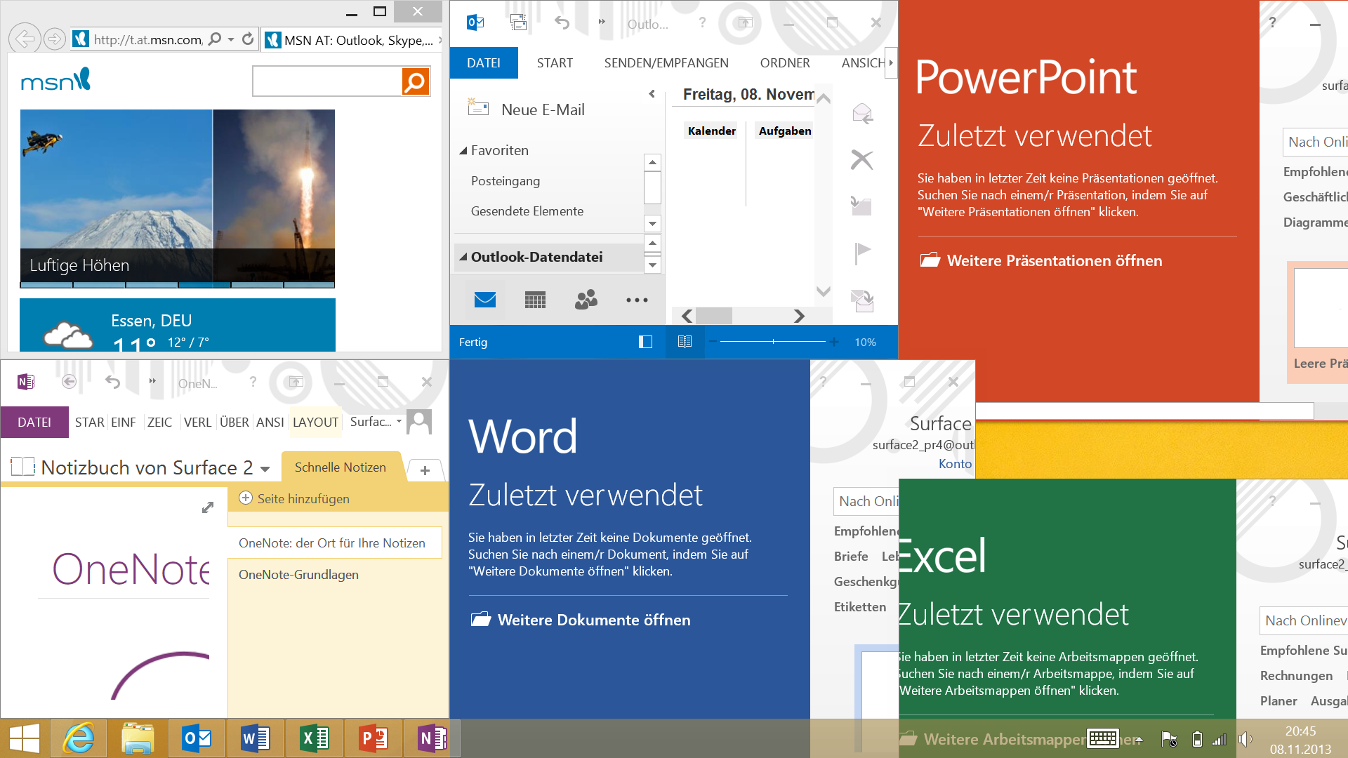1348x758 pixels.
Task: Collapse the Outlook-Datendatei tree node
Action: [463, 257]
